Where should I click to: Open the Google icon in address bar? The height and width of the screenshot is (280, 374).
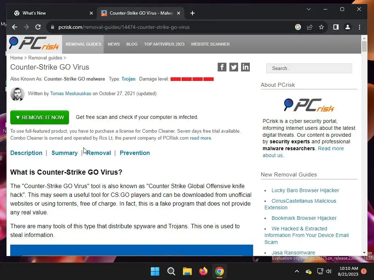pyautogui.click(x=298, y=27)
